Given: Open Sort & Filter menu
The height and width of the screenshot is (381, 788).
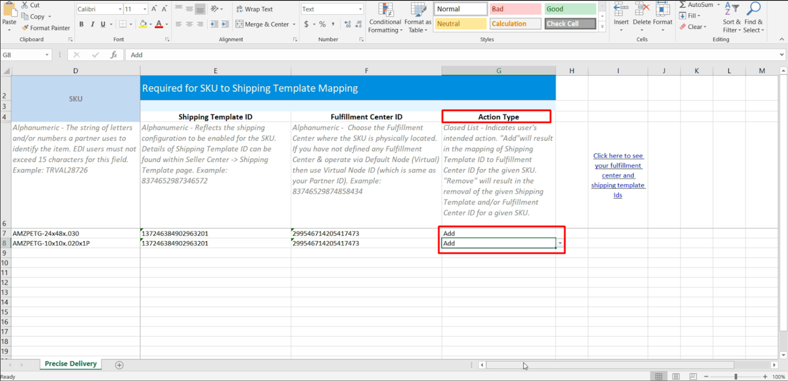Looking at the screenshot, I should pos(732,18).
